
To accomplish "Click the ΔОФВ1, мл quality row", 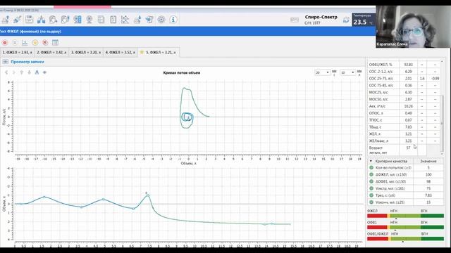I will tap(406, 181).
